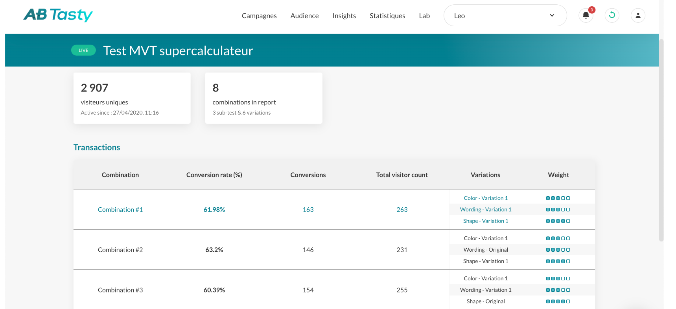Click the red notification badge
676x309 pixels.
[591, 10]
